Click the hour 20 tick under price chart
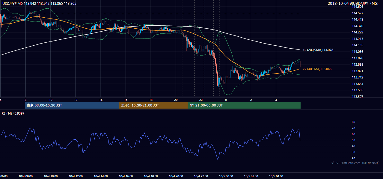Viewport: 383px width, 179px height. 176,100
